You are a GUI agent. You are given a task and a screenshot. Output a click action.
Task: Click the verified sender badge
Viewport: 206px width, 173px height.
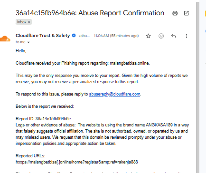pos(74,36)
